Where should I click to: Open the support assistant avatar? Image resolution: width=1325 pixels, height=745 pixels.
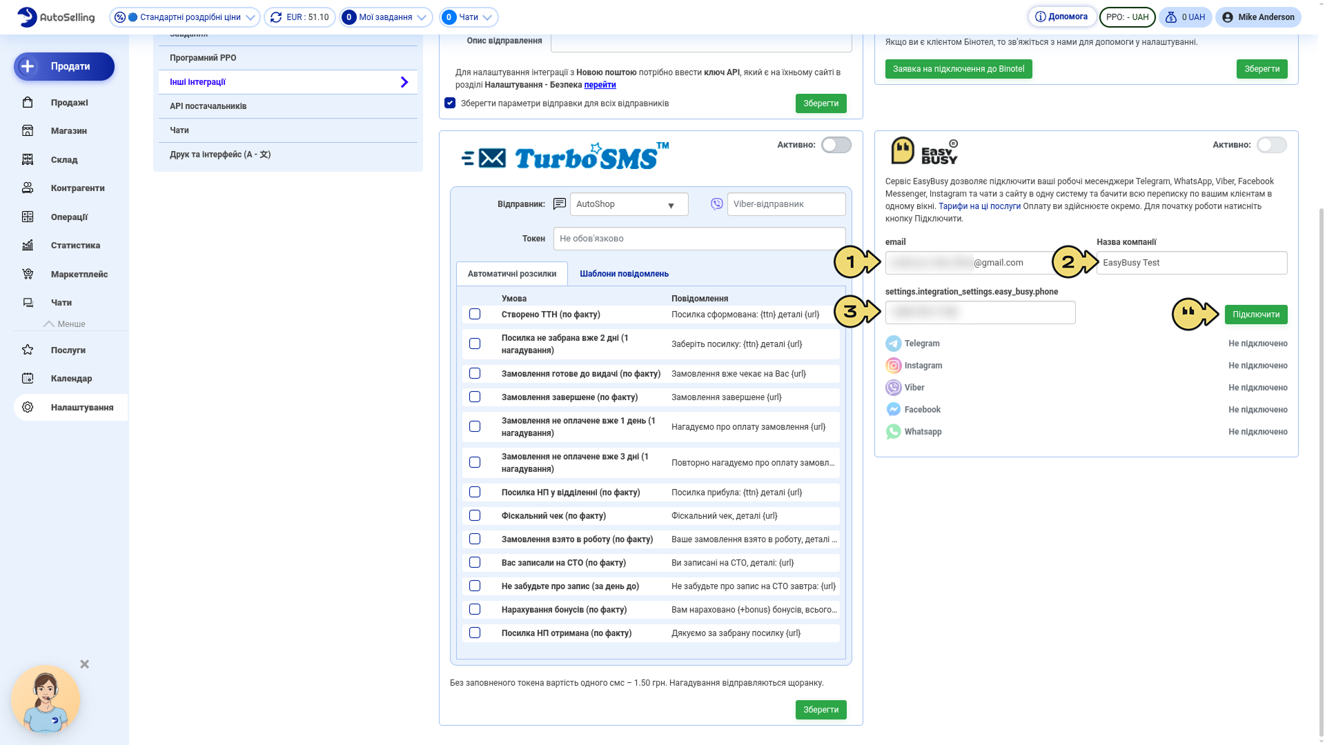point(46,699)
